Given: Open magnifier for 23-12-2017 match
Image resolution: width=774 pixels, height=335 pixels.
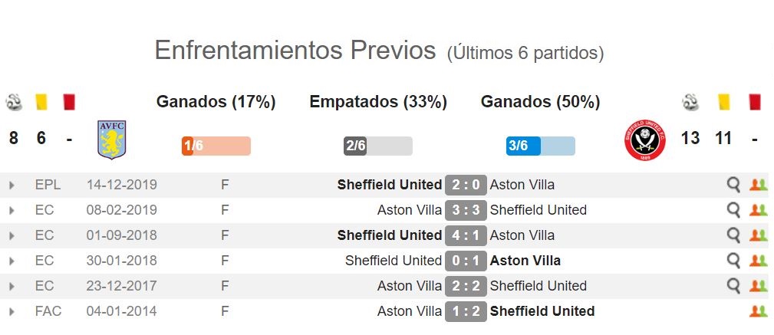Looking at the screenshot, I should [x=733, y=286].
